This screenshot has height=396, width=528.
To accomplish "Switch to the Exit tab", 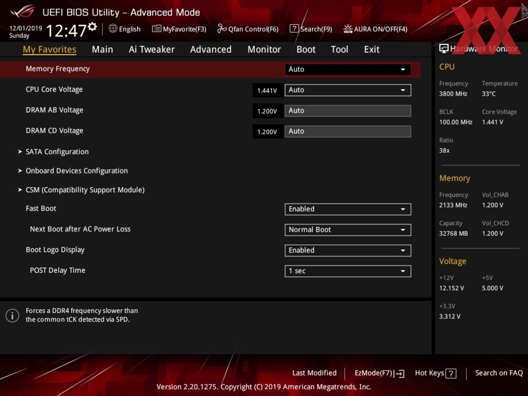I will 372,49.
